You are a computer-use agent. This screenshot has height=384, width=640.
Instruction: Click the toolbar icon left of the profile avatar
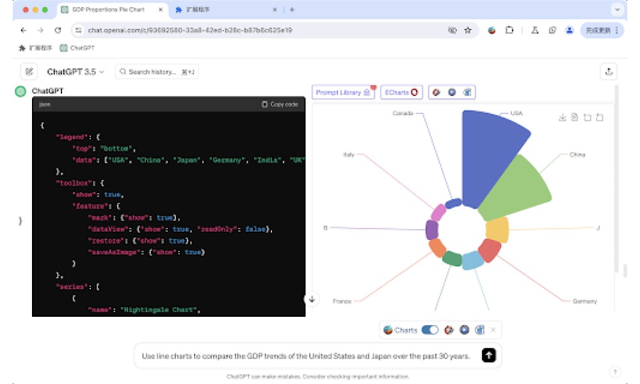click(x=552, y=30)
